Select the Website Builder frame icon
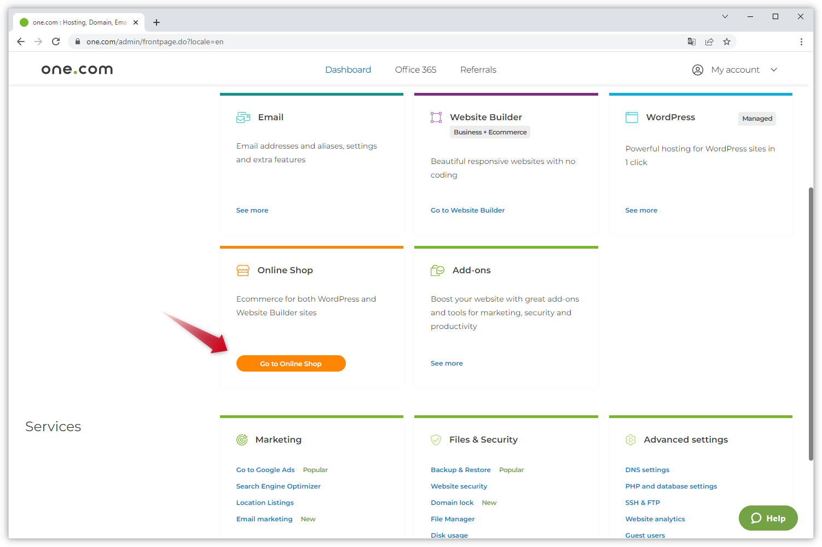 pos(436,117)
